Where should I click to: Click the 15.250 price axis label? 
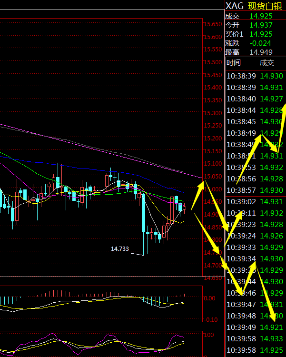pos(213,126)
